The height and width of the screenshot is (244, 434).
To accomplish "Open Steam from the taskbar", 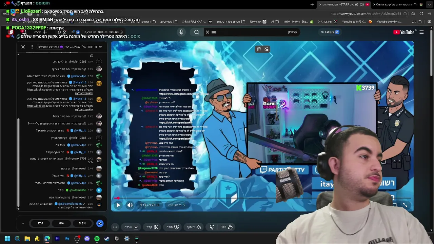I will [x=107, y=239].
